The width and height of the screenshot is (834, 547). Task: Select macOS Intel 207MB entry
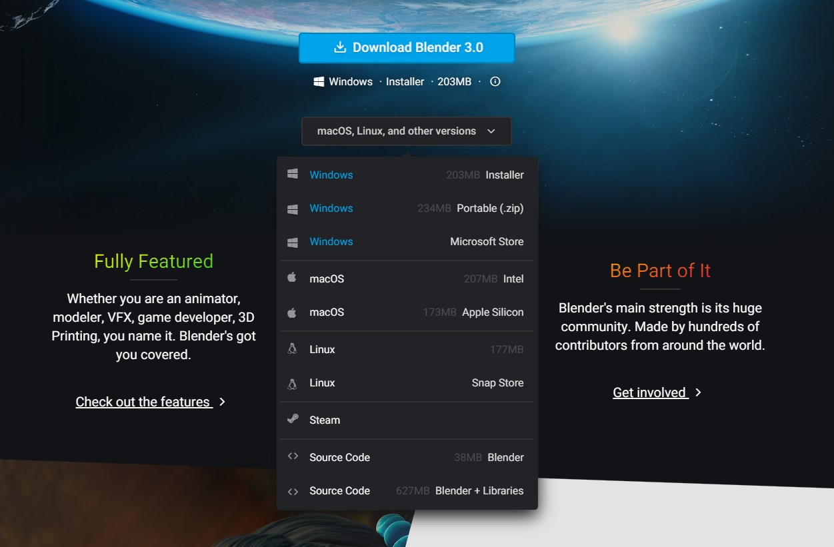pos(407,278)
